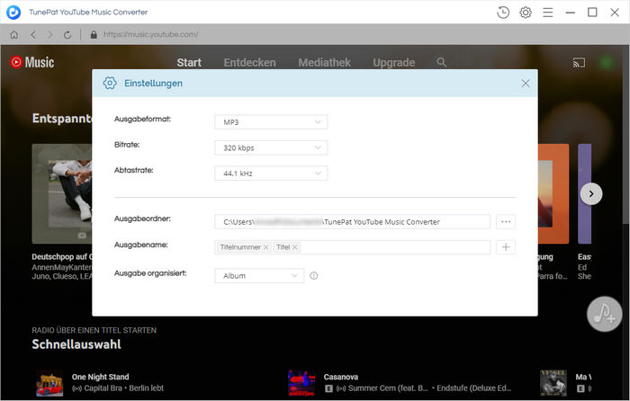Open the green account avatar

[606, 63]
